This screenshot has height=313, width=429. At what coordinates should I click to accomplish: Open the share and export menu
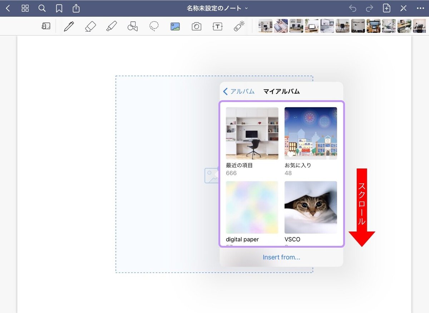point(76,8)
